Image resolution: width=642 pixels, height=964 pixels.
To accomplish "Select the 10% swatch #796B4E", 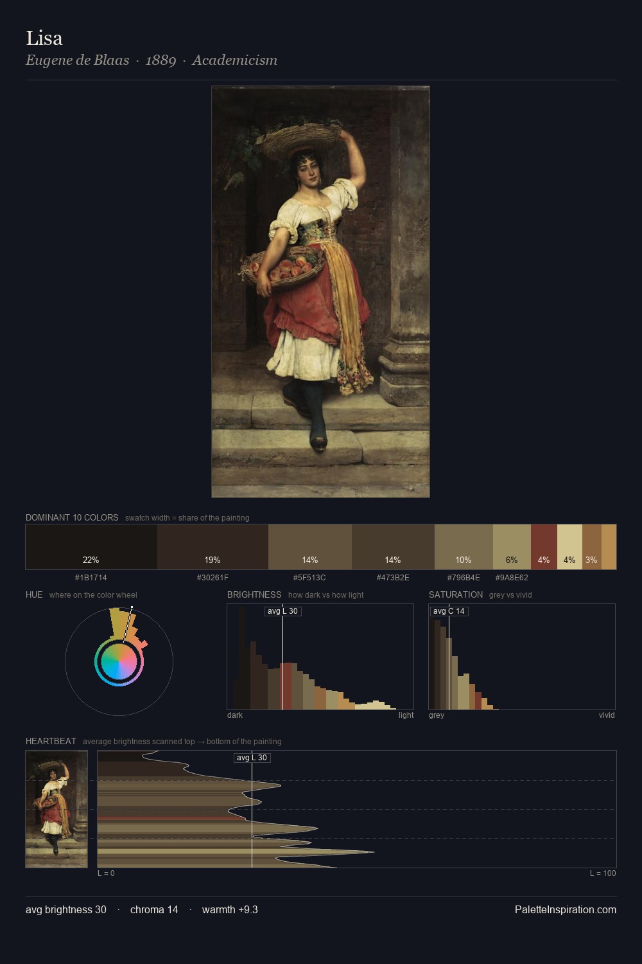I will [x=464, y=547].
